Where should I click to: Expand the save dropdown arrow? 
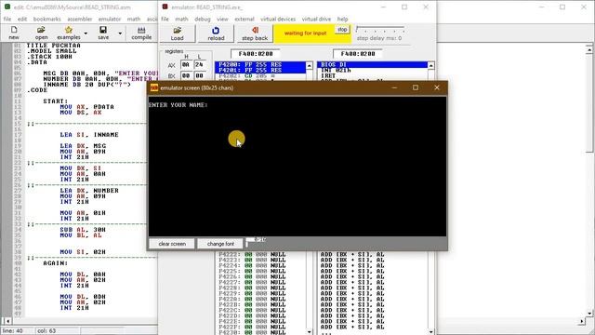[x=120, y=33]
